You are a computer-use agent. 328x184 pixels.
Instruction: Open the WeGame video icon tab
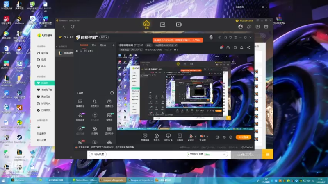coord(179,25)
